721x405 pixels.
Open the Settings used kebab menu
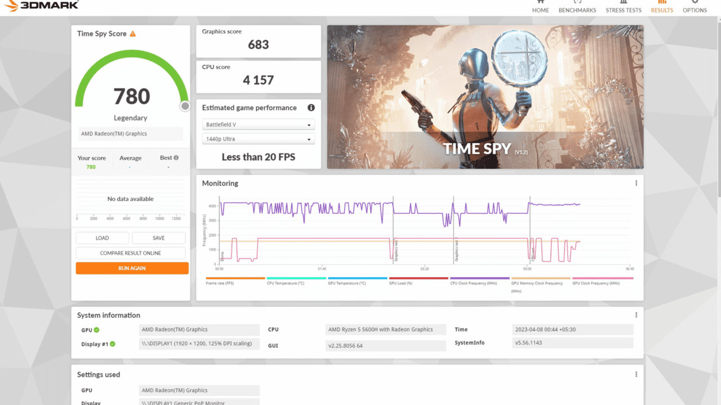tap(636, 373)
